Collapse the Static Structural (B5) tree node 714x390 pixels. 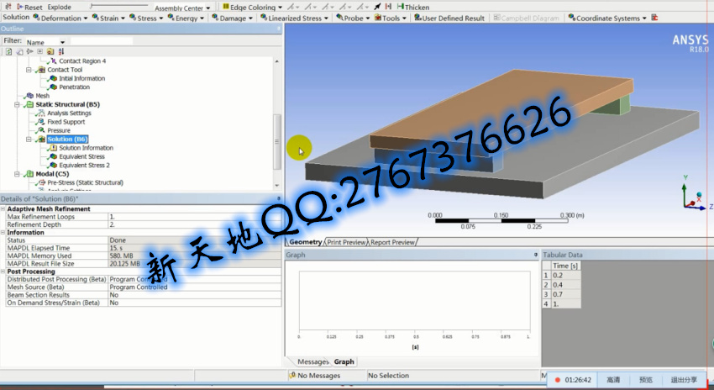click(9, 104)
